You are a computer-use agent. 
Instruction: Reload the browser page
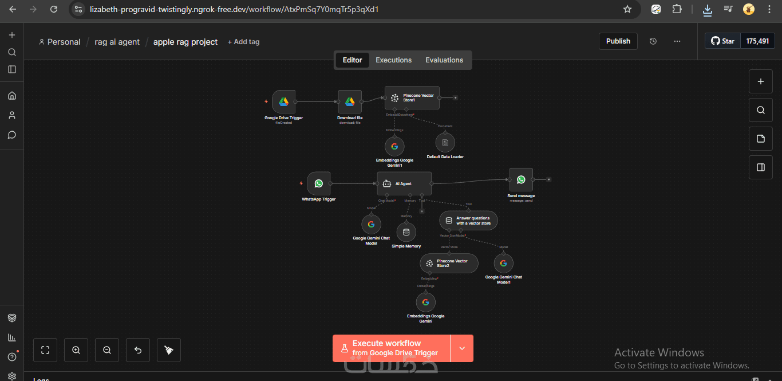tap(54, 9)
